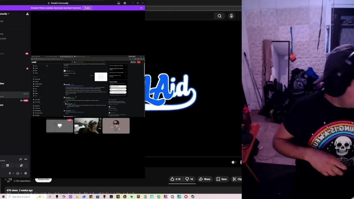
Task: Expand headphone output options arrow
Action: pos(21,173)
